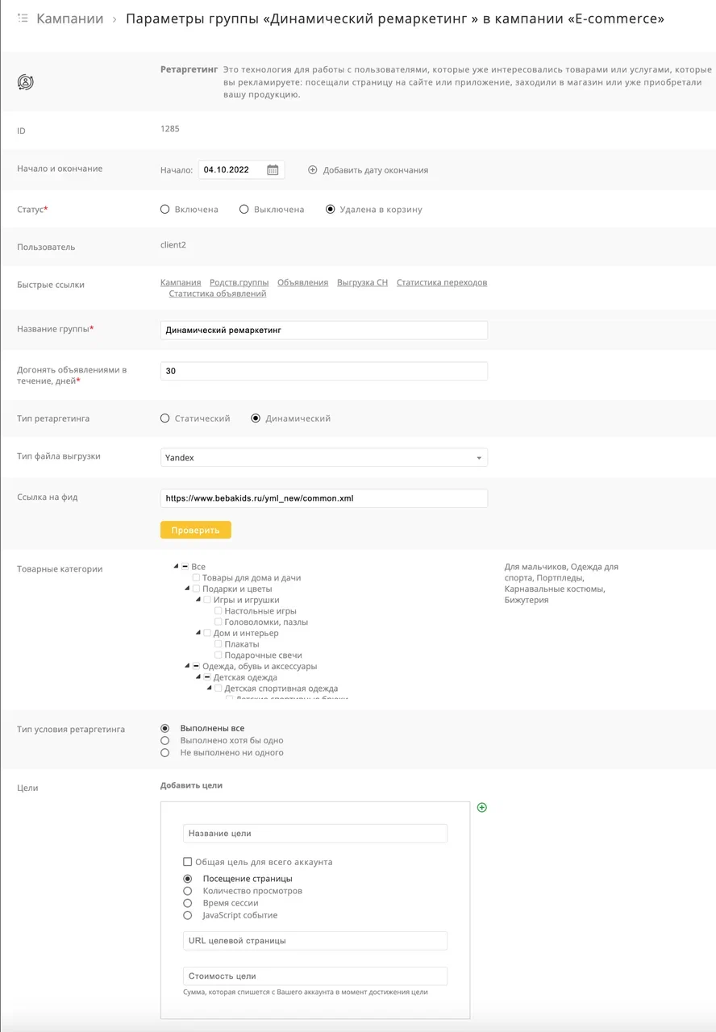Screen dimensions: 716x1032
Task: Tick Общая цель для всего аккаунта
Action: [188, 862]
